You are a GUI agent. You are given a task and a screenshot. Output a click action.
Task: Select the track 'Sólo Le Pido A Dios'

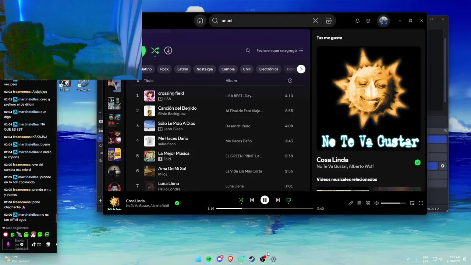coord(177,123)
